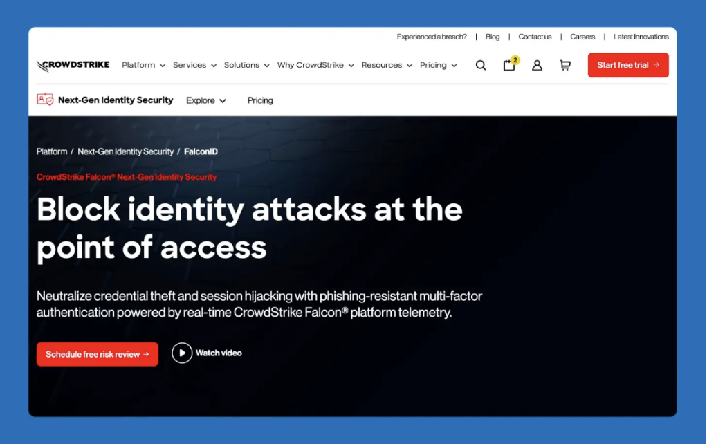Image resolution: width=707 pixels, height=444 pixels.
Task: Expand the Solutions menu
Action: coord(246,65)
